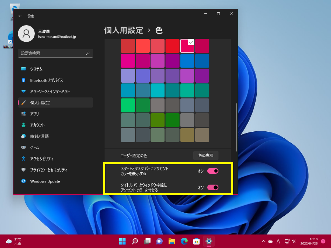Minimize the Settings window
331x248 pixels.
pyautogui.click(x=205, y=14)
